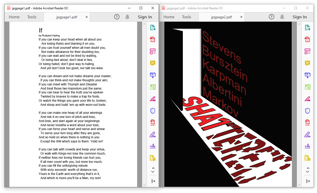Open Organize Pages tool in jpgpage2 window
This screenshot has width=317, height=193.
[x=307, y=87]
